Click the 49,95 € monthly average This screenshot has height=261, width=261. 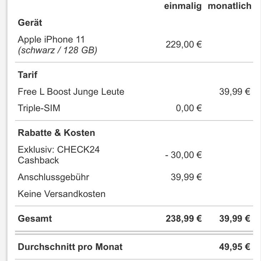(x=235, y=247)
